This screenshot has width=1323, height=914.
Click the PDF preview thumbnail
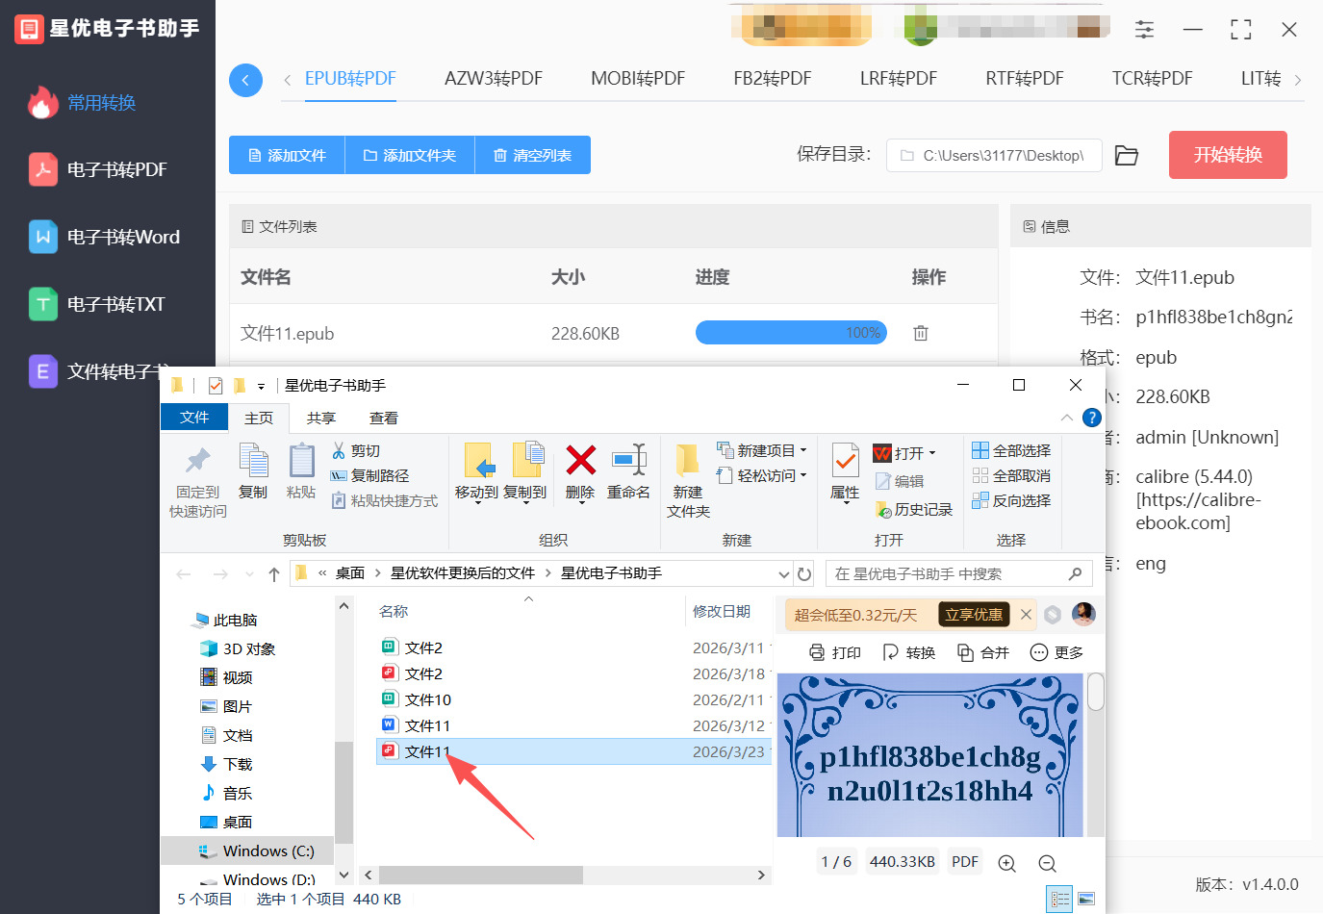click(x=929, y=755)
